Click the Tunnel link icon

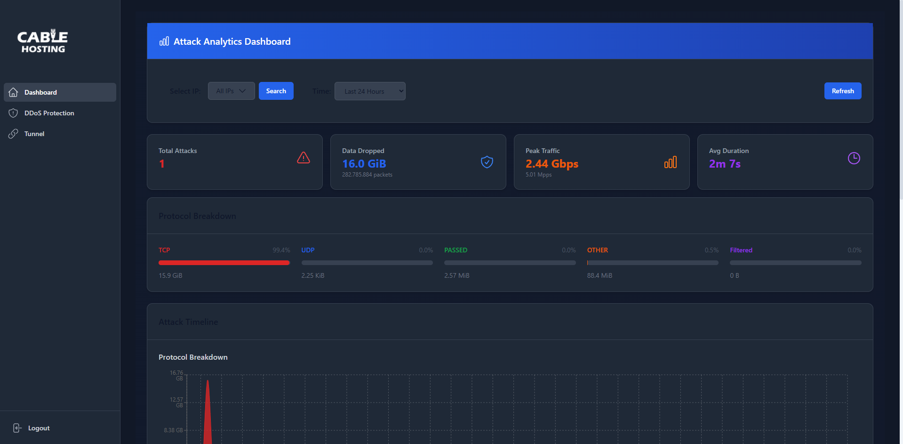pos(13,134)
